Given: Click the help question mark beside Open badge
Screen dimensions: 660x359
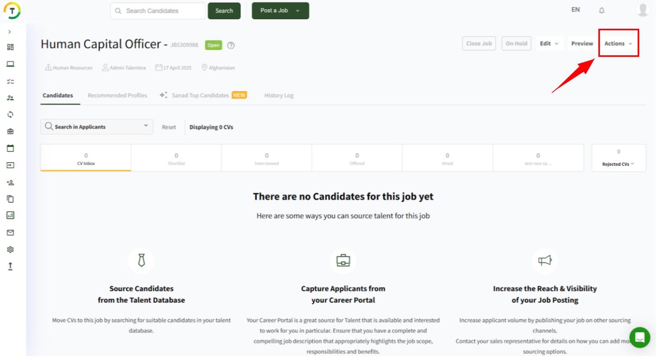Looking at the screenshot, I should click(x=231, y=46).
